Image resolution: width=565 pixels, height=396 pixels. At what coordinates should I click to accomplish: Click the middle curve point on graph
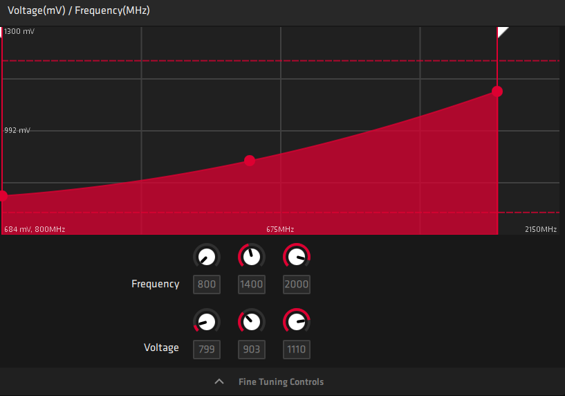click(250, 161)
